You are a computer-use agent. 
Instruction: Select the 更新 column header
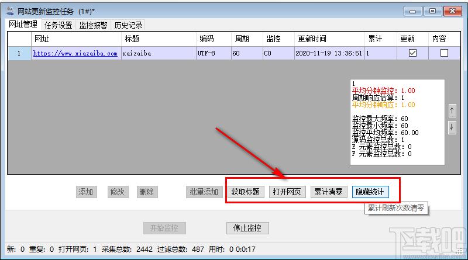412,39
